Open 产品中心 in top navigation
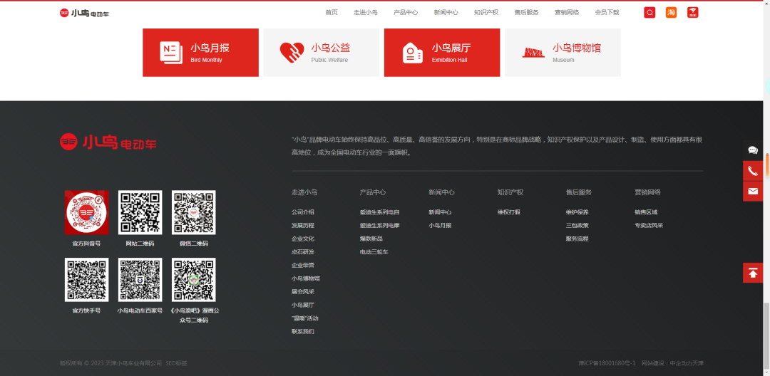The height and width of the screenshot is (376, 770). (x=406, y=13)
